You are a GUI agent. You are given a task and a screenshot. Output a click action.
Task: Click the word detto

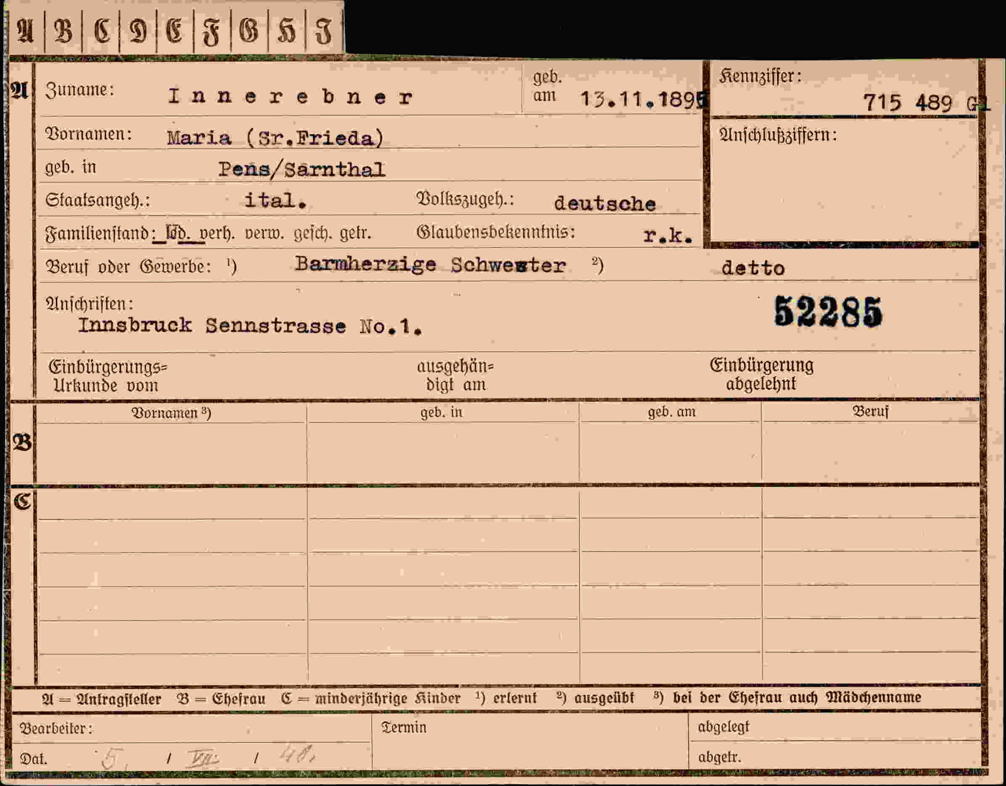tap(753, 268)
